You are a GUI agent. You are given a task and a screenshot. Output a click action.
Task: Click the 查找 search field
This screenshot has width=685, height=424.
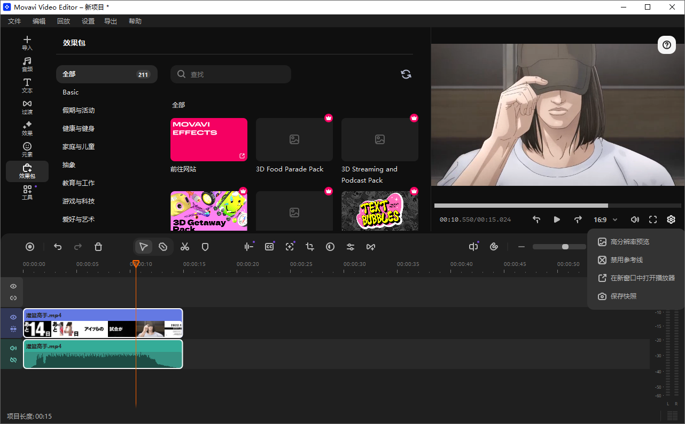pyautogui.click(x=231, y=74)
